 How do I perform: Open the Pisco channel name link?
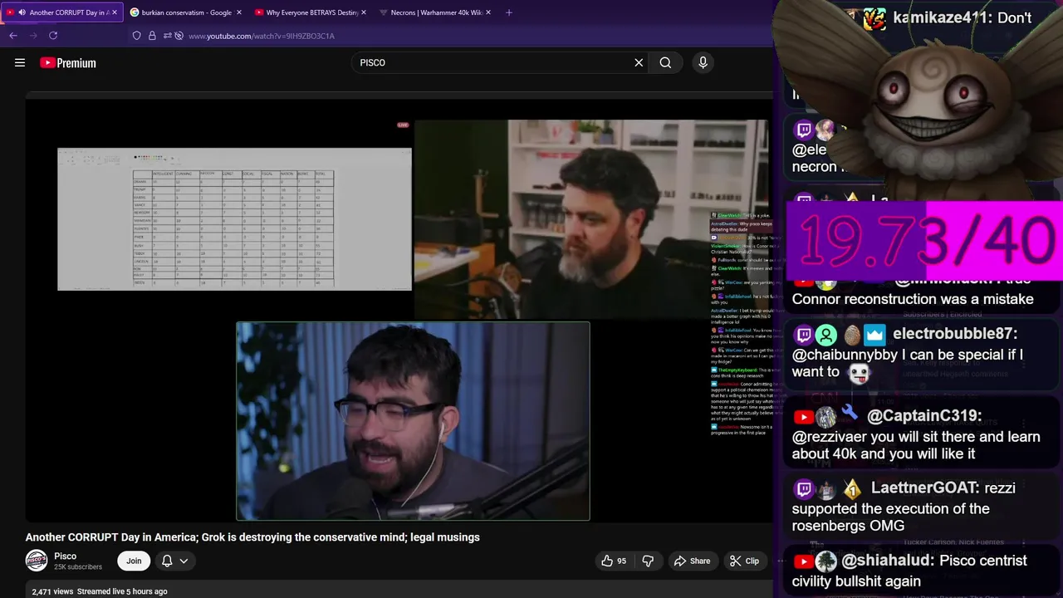point(66,556)
